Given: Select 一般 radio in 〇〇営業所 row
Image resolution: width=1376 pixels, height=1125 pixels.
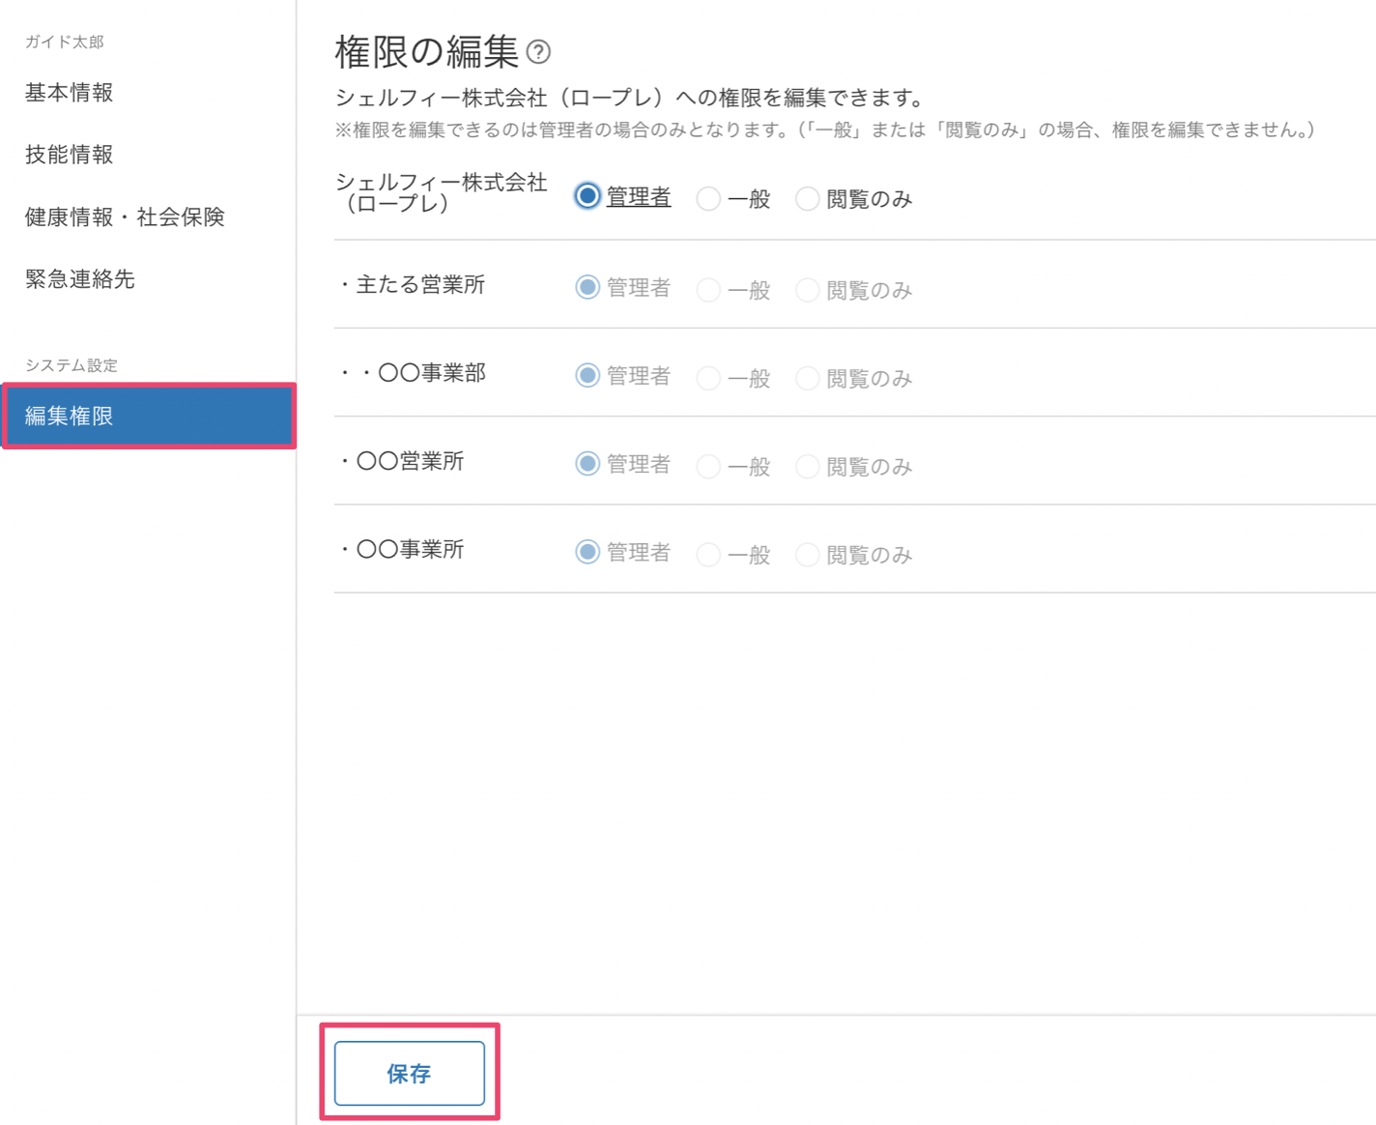Looking at the screenshot, I should pos(708,466).
